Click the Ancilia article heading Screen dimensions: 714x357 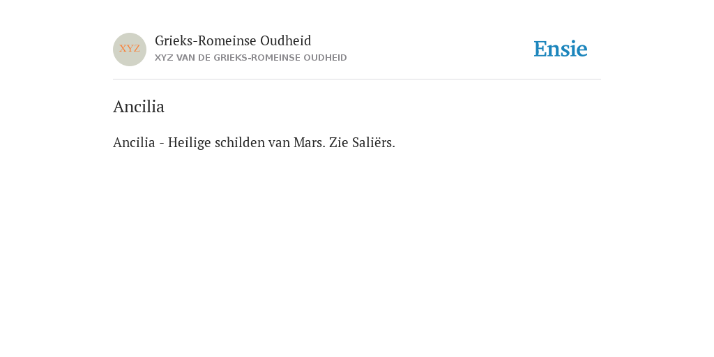click(139, 107)
